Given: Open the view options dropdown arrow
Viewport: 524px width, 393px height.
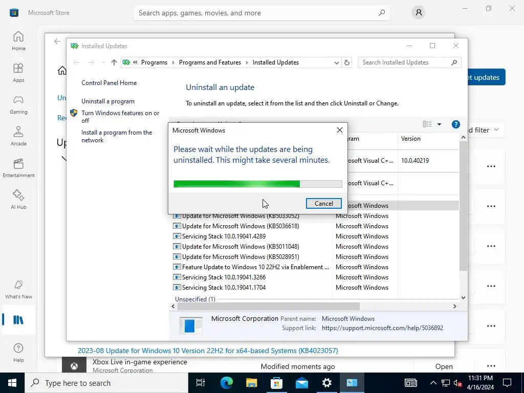Looking at the screenshot, I should coord(439,124).
